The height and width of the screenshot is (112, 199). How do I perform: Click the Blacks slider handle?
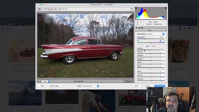point(151,68)
